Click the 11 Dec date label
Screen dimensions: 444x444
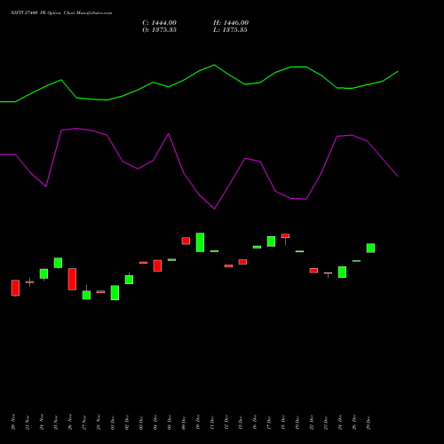pos(212,422)
